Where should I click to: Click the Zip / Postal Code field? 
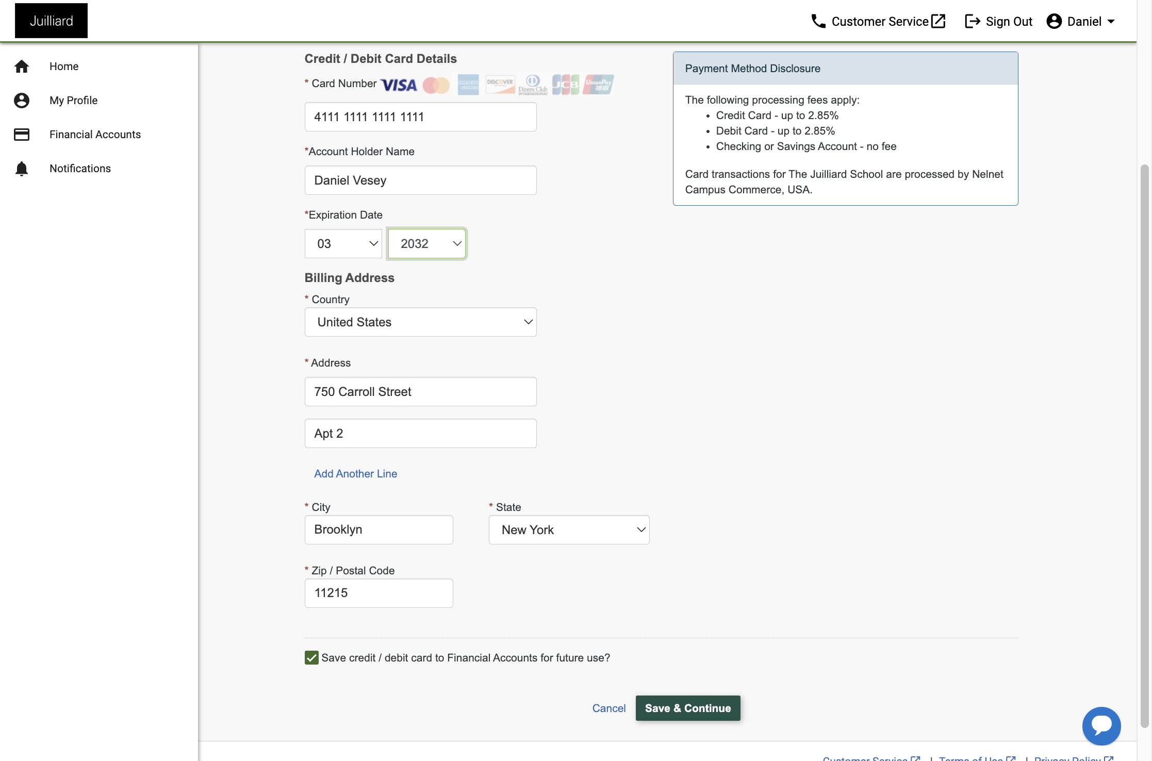click(379, 593)
